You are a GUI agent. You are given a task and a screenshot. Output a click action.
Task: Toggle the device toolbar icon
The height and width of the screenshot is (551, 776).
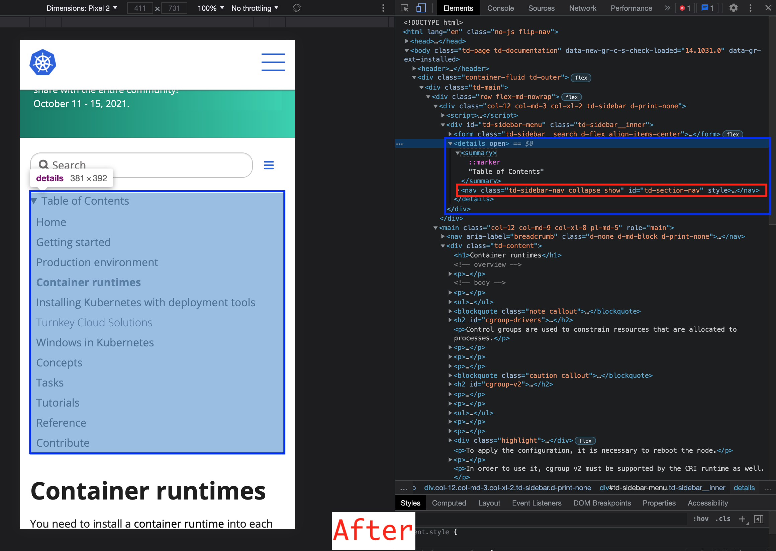(x=421, y=8)
